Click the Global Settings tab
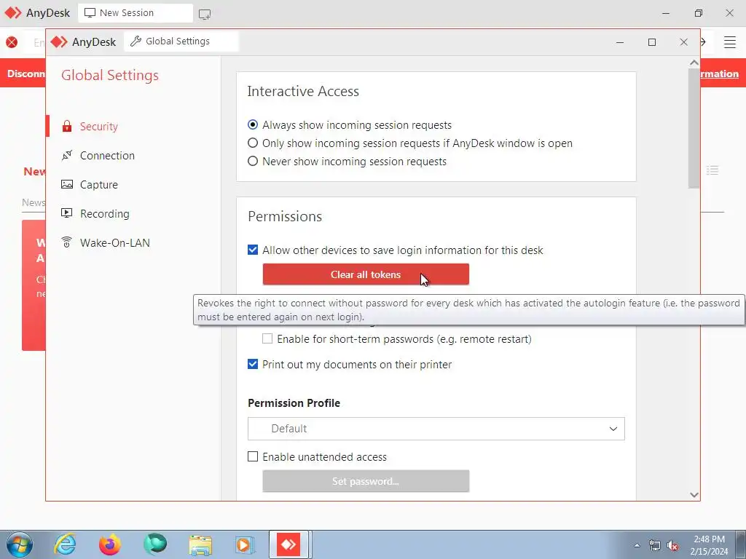The width and height of the screenshot is (746, 559). point(181,41)
